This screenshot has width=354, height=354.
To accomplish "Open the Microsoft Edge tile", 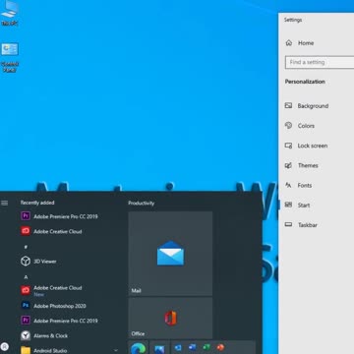I will [x=138, y=347].
